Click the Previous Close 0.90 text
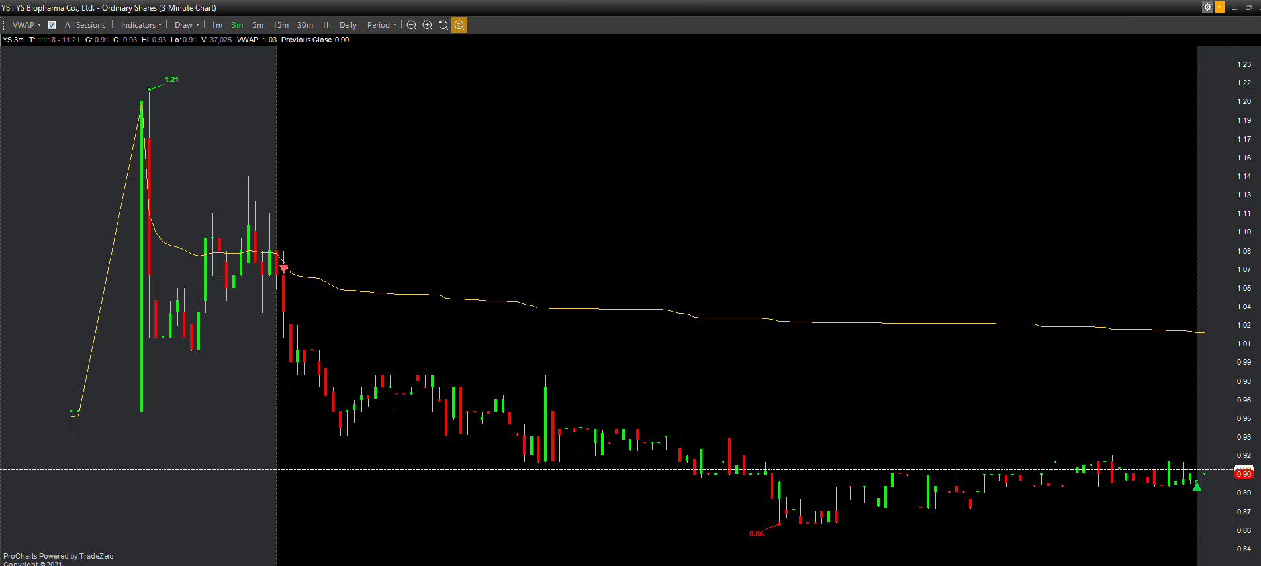Image resolution: width=1261 pixels, height=566 pixels. pyautogui.click(x=315, y=40)
